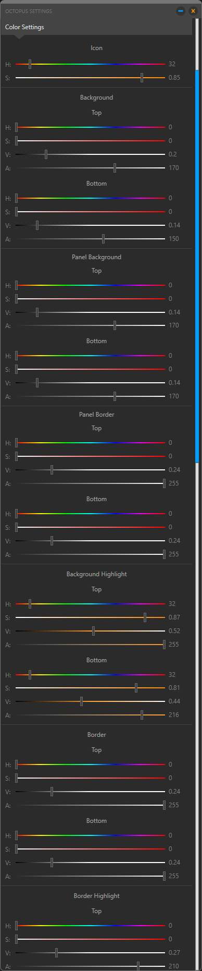This screenshot has height=971, width=202.
Task: Click Background Highlight Top saturation handle at 0.87
Action: [x=145, y=617]
